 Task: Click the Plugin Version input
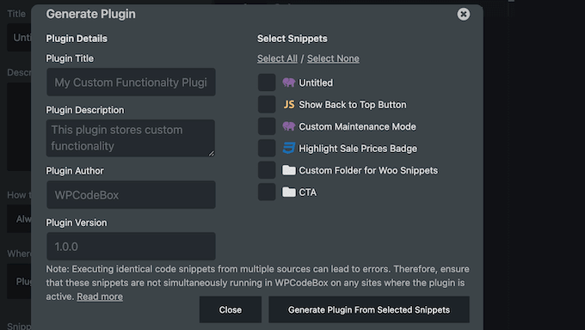pos(131,246)
